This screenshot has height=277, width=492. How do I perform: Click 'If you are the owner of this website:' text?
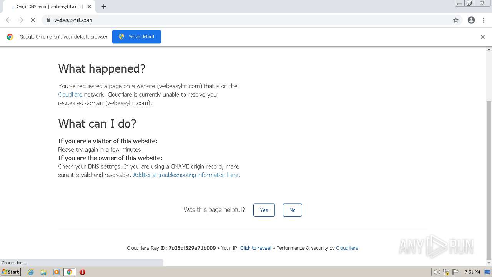click(x=110, y=158)
